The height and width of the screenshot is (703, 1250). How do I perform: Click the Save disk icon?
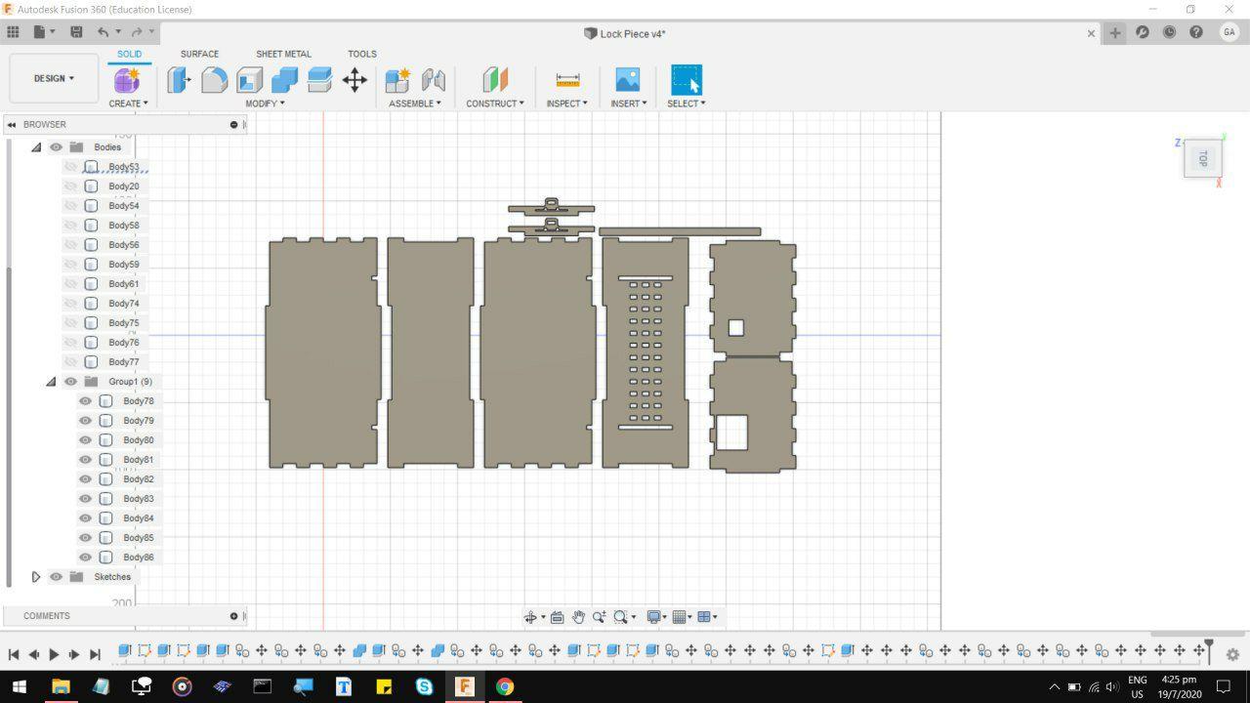pos(76,32)
